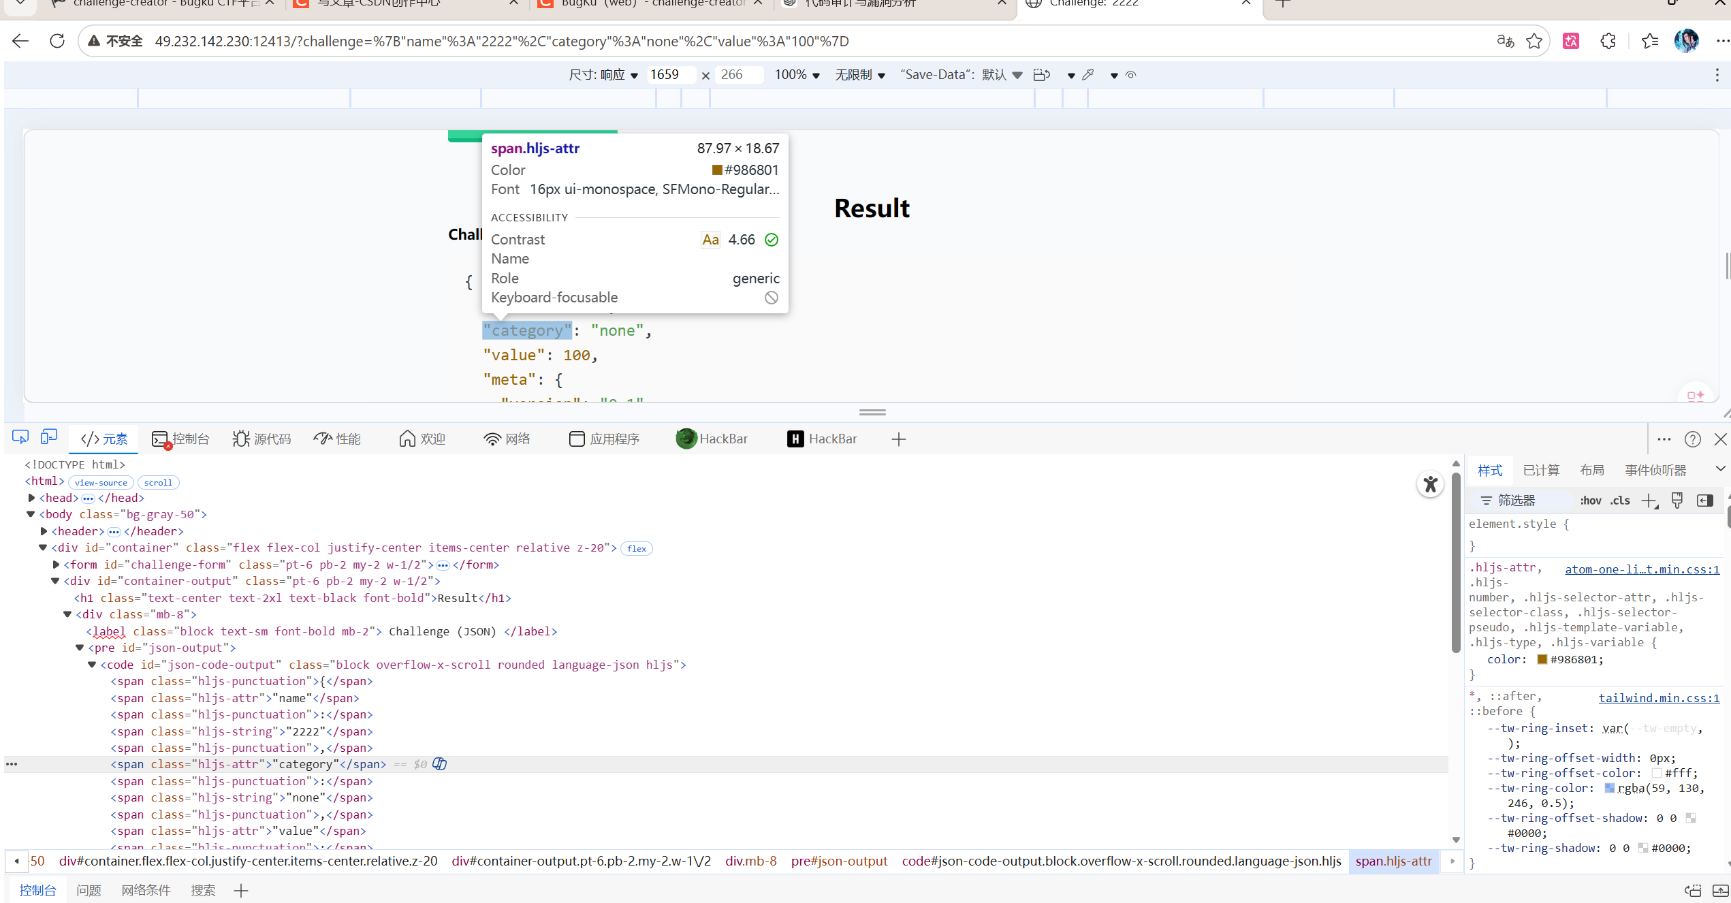This screenshot has height=903, width=1731.
Task: Go back to the previous page
Action: [20, 41]
